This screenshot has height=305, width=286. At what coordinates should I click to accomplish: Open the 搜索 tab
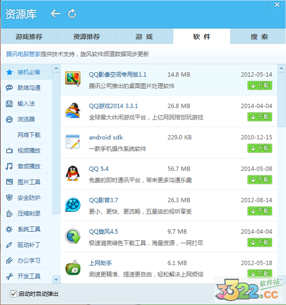click(x=259, y=36)
